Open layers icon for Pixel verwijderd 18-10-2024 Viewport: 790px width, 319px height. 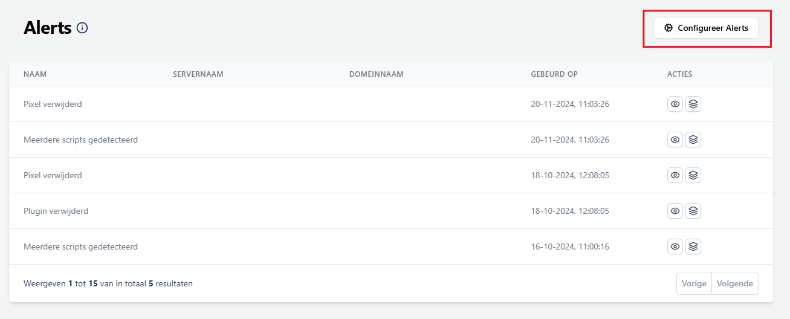693,175
